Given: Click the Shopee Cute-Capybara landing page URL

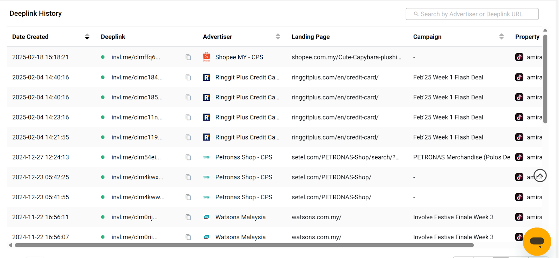Looking at the screenshot, I should [x=346, y=57].
